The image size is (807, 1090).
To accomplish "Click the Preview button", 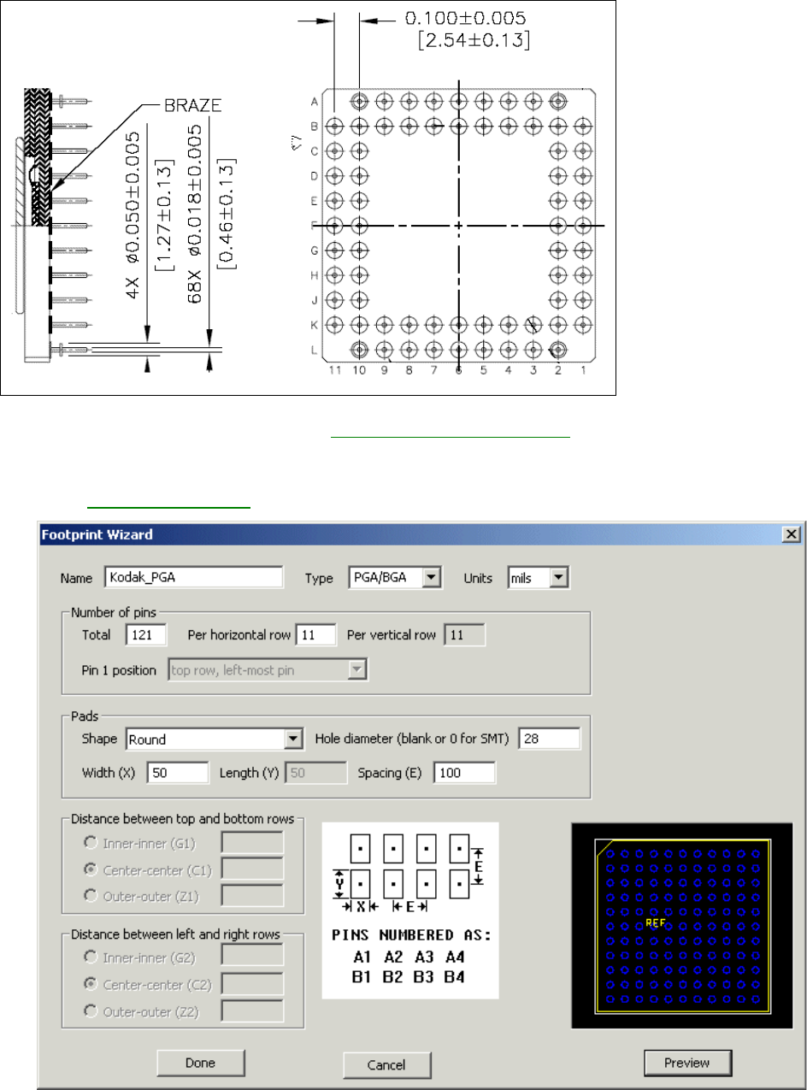I will pos(688,1063).
